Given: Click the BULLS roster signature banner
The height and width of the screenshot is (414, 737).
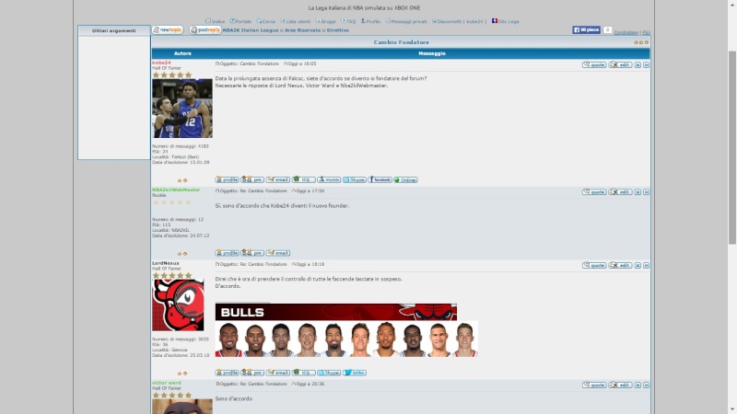Looking at the screenshot, I should point(346,330).
